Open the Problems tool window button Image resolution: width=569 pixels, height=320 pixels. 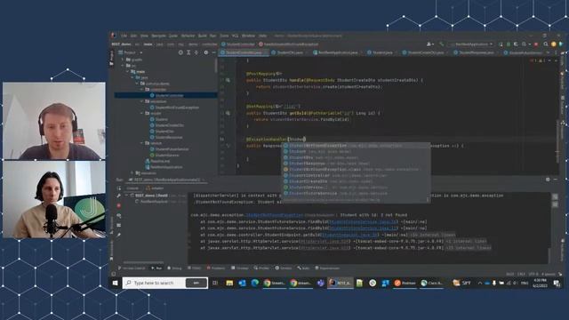(x=216, y=268)
